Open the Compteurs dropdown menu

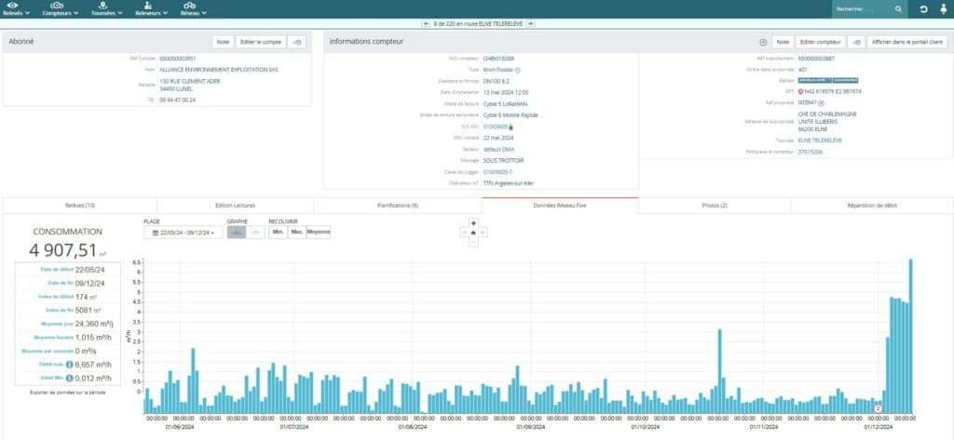coord(61,8)
